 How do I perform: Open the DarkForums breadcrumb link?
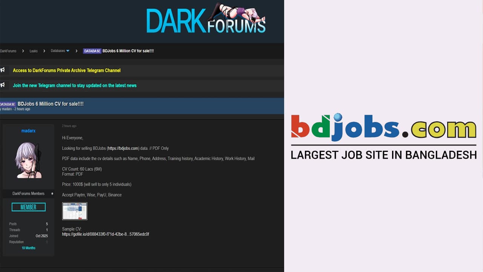click(x=8, y=51)
